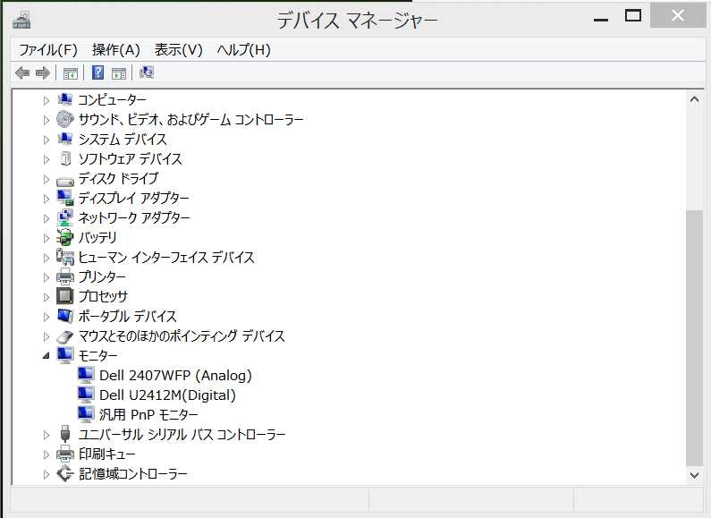Select the mouse pointing devices icon
This screenshot has width=711, height=518.
tap(65, 336)
